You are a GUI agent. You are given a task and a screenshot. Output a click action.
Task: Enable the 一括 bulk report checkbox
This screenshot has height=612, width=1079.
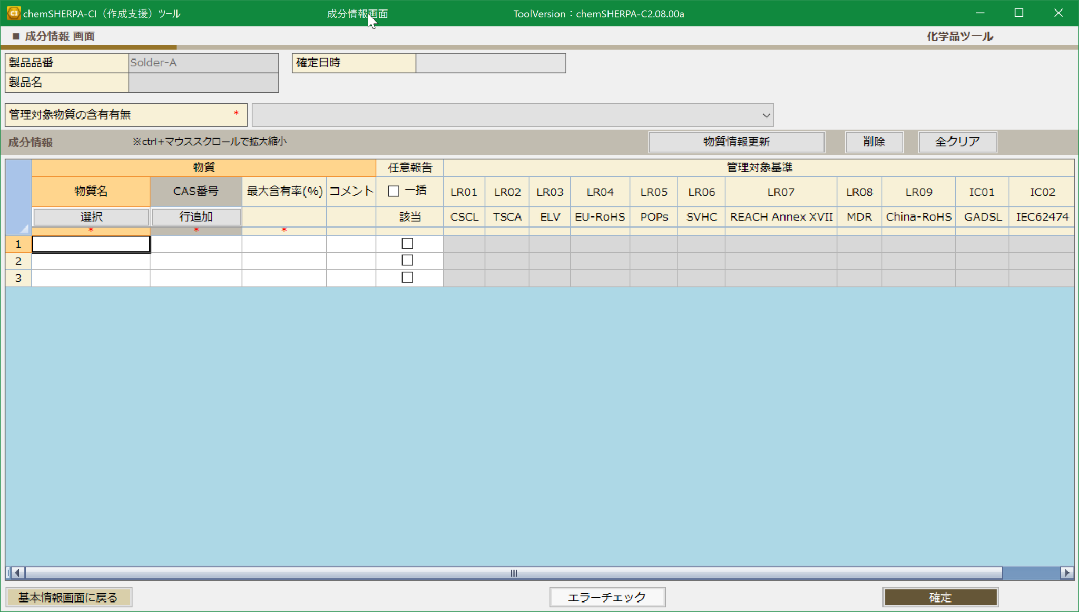(394, 191)
